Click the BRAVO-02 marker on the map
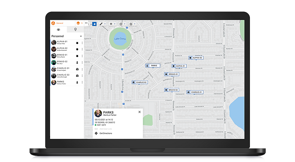295x162 pixels. click(x=172, y=90)
